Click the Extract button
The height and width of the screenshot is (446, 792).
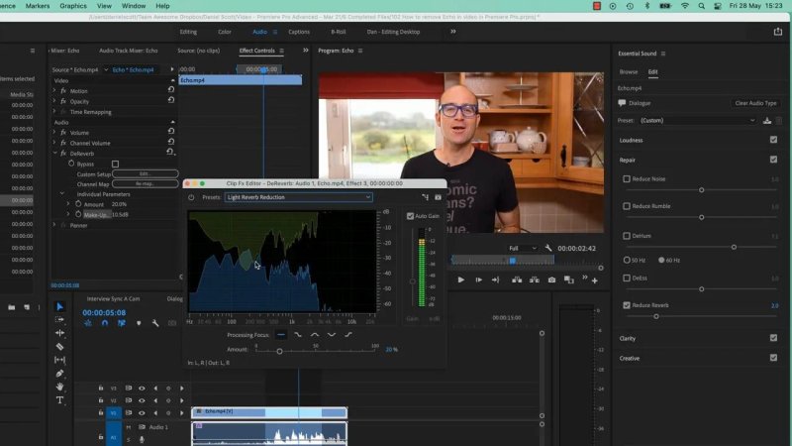pos(534,279)
